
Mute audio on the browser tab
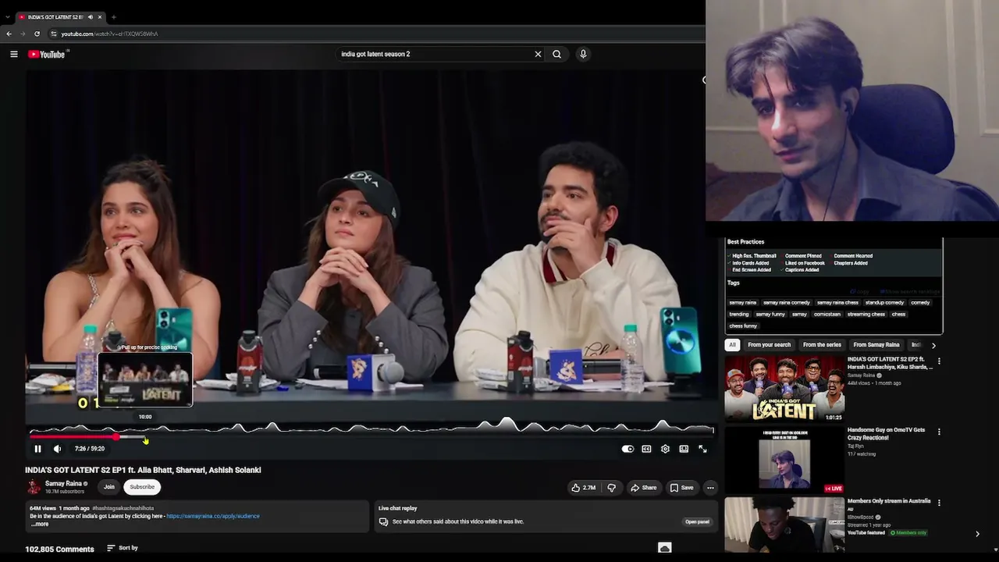tap(90, 16)
